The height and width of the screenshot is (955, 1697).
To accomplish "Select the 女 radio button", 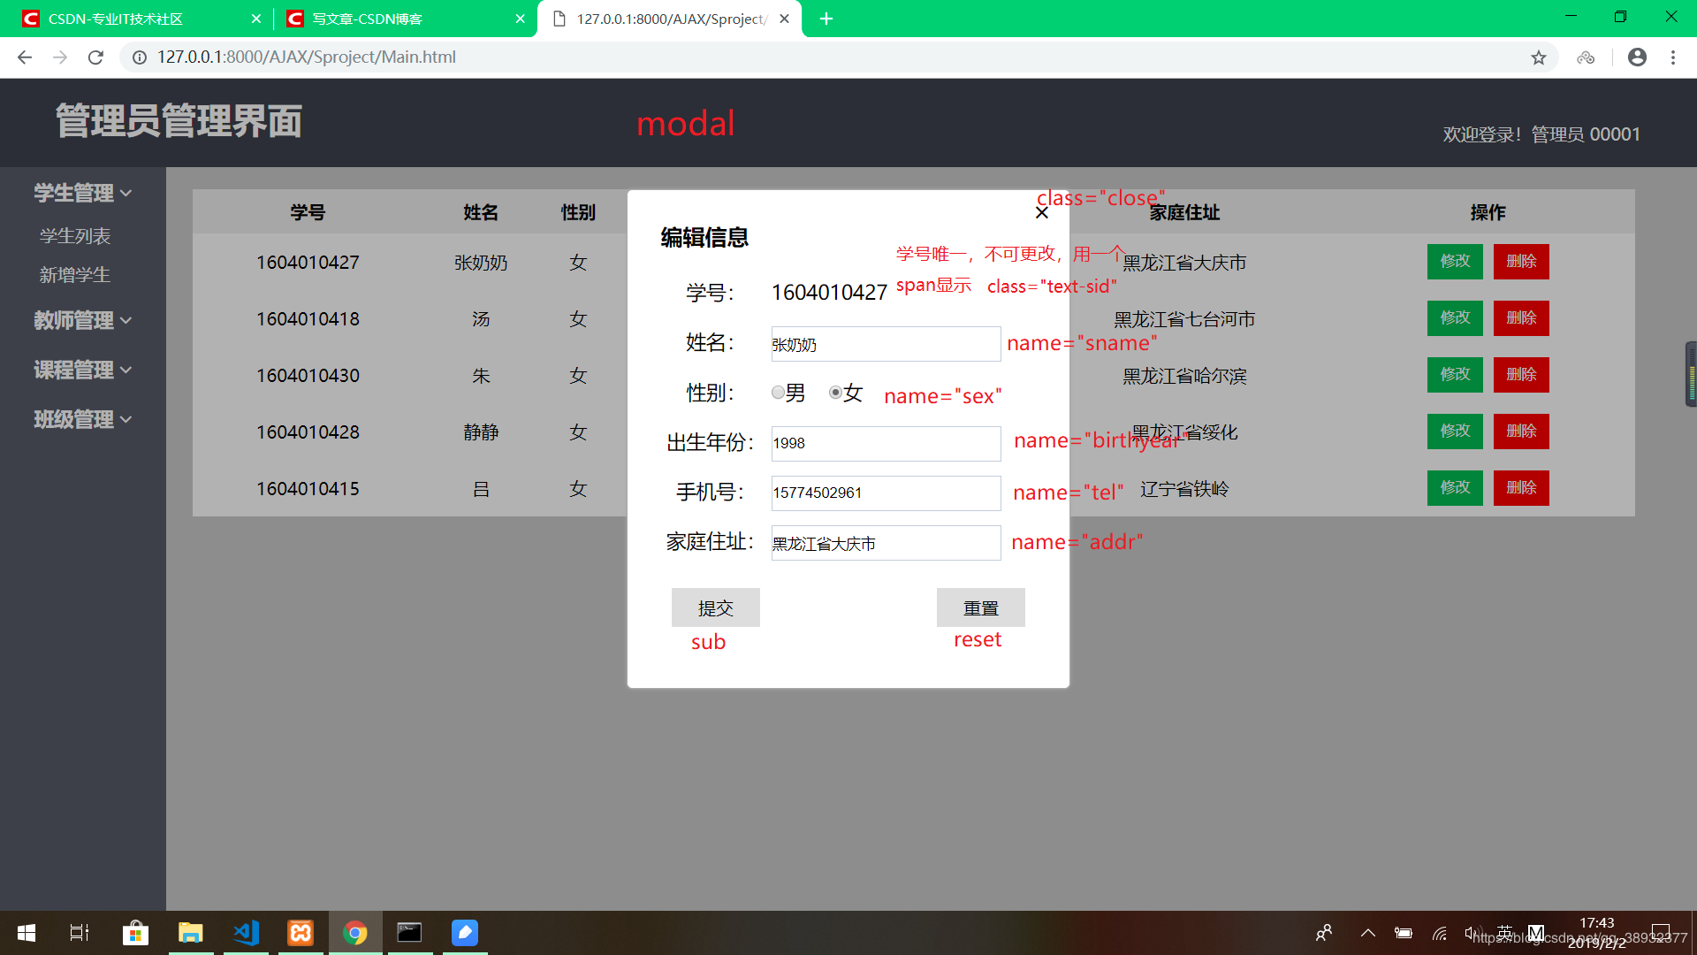I will 834,393.
